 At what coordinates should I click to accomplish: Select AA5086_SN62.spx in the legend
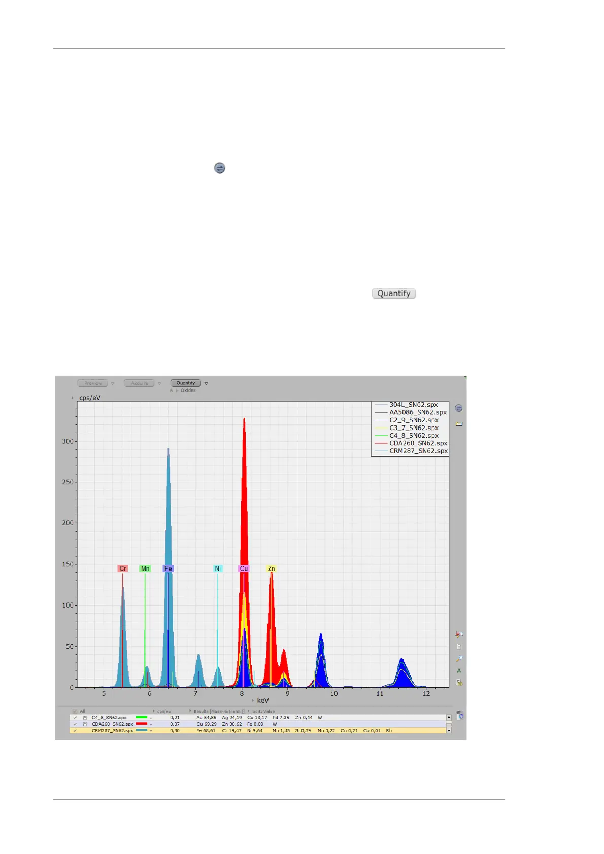[x=418, y=412]
